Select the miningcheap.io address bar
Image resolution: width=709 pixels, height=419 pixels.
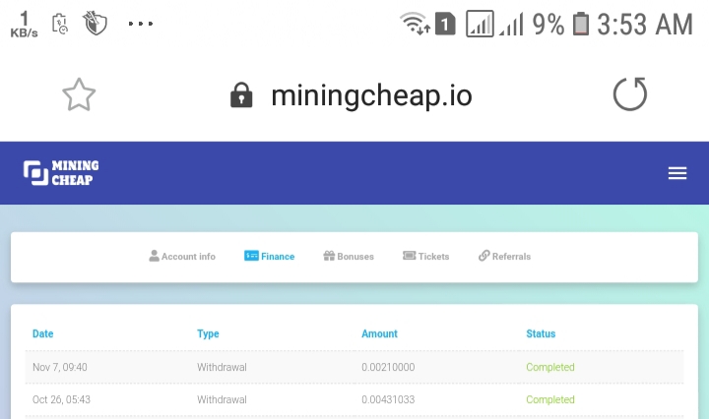pyautogui.click(x=371, y=95)
